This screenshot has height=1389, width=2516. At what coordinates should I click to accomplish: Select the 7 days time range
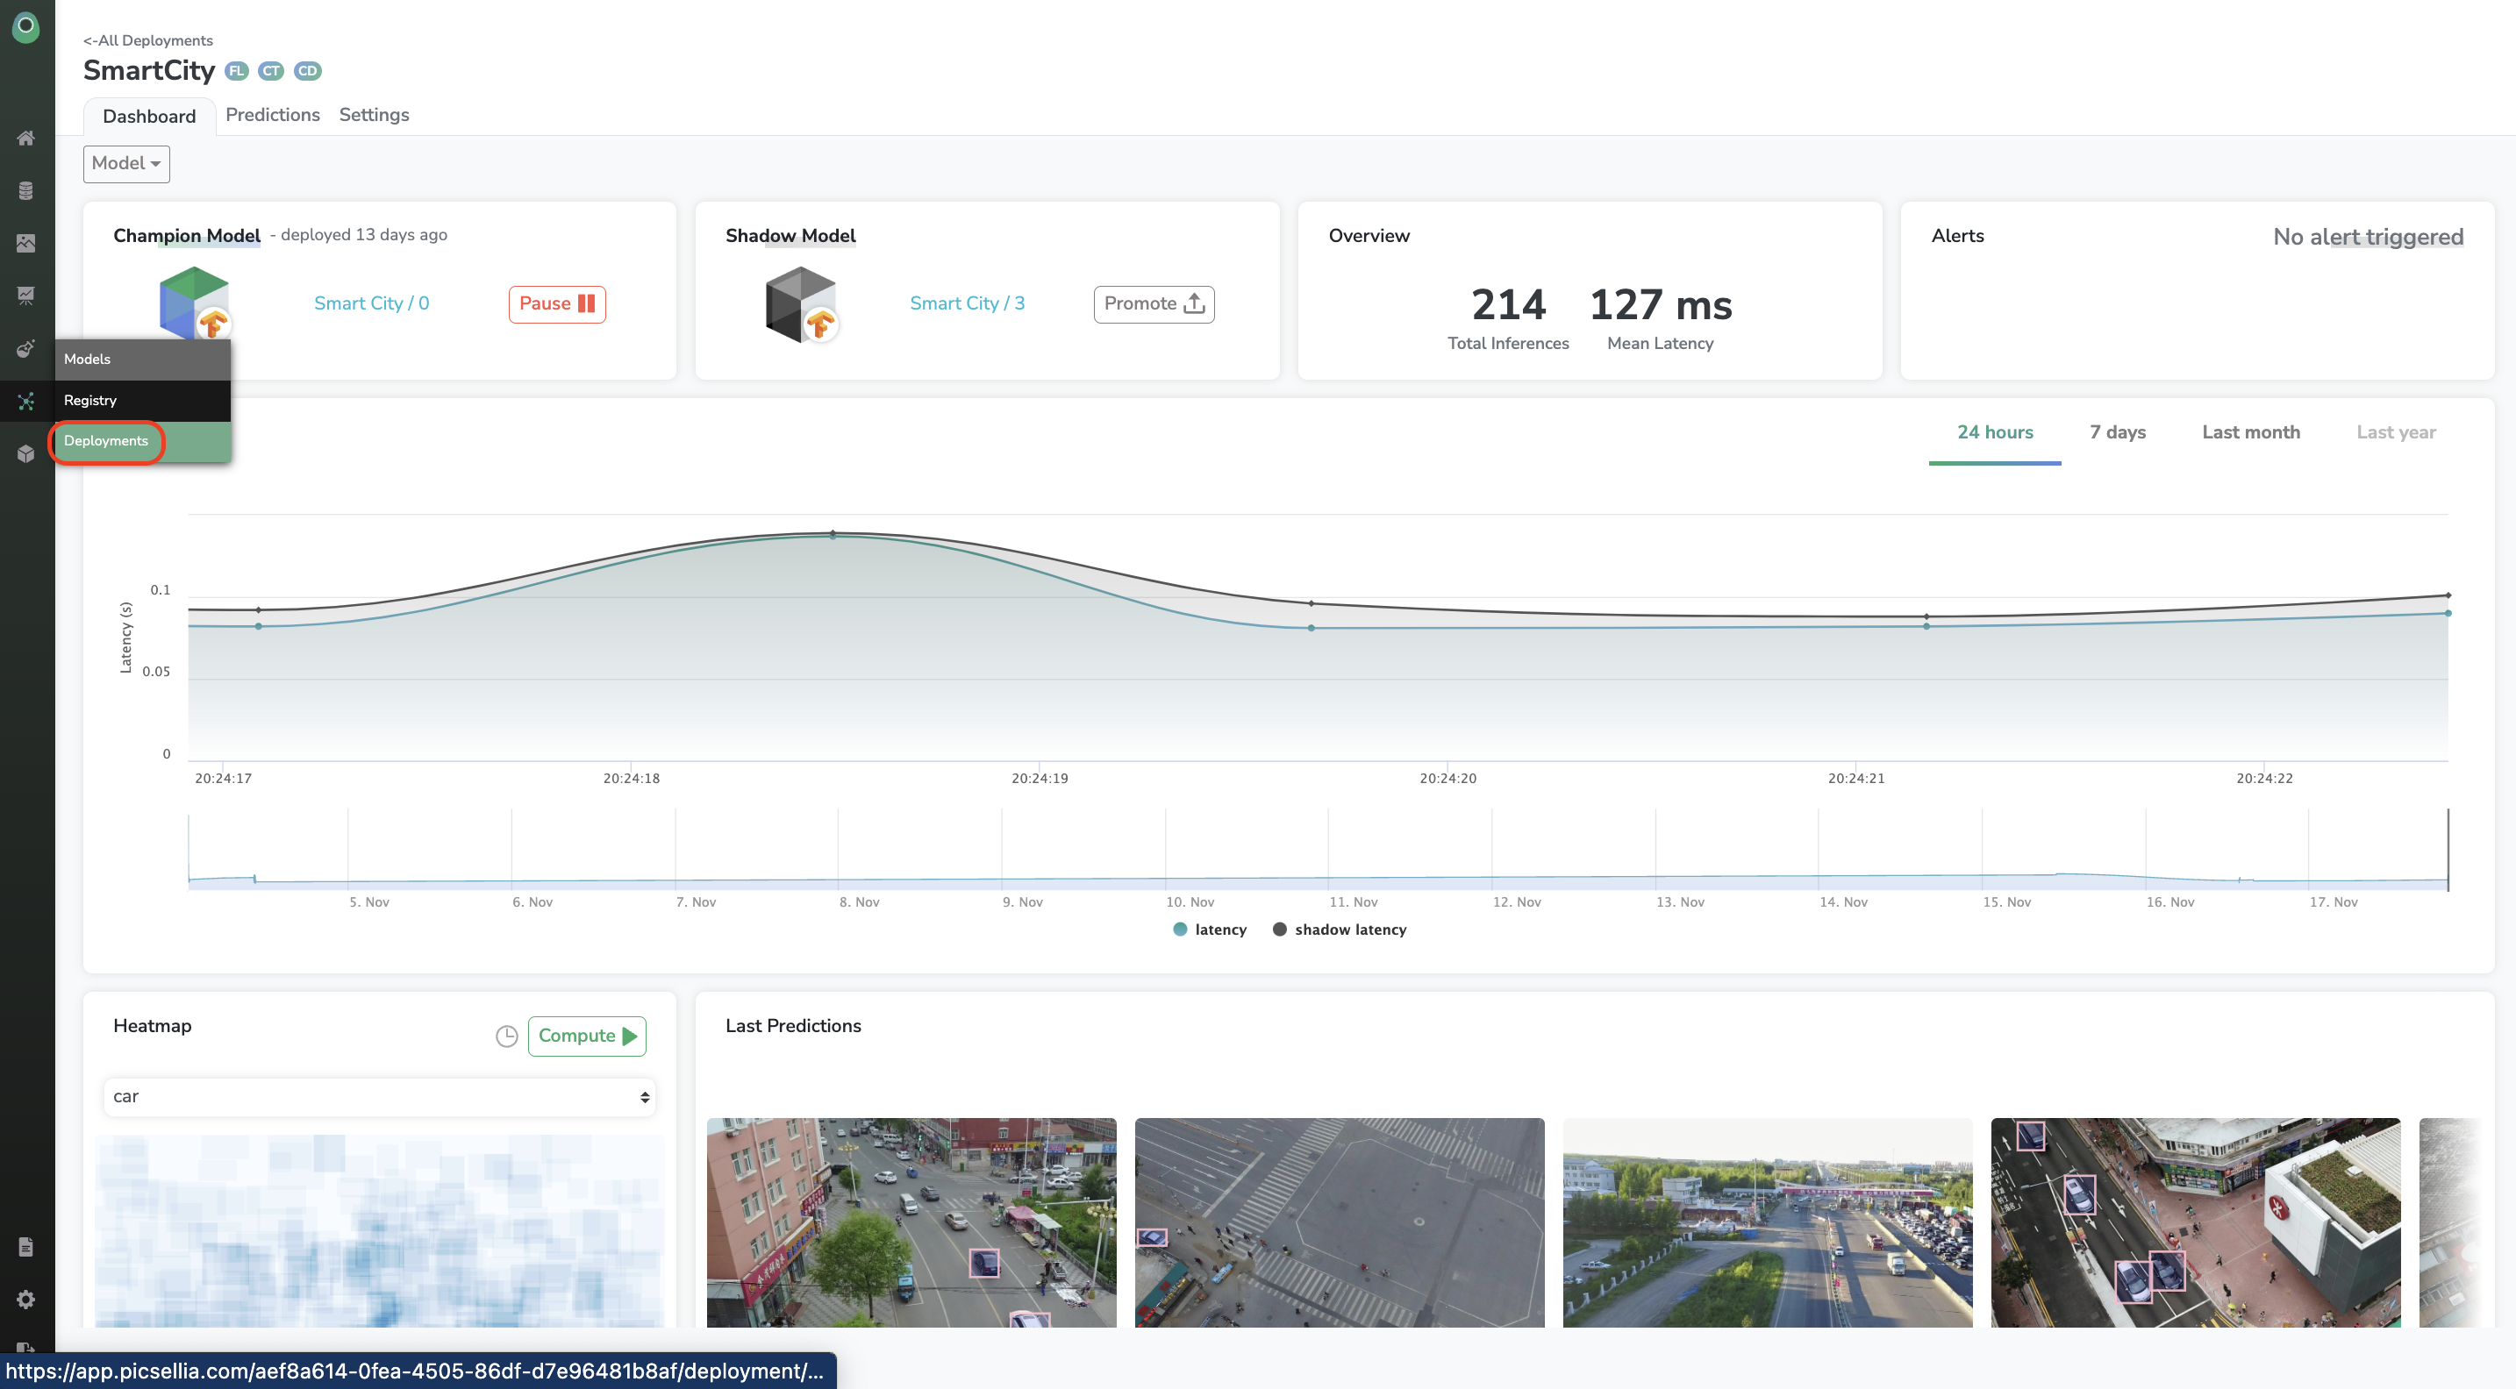click(2117, 432)
